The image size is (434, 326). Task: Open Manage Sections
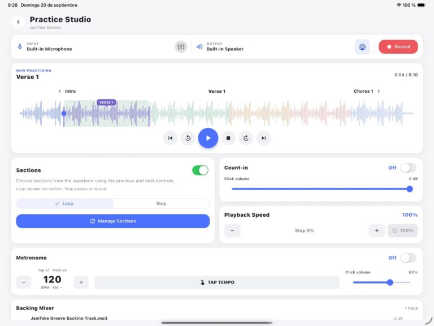(x=112, y=221)
